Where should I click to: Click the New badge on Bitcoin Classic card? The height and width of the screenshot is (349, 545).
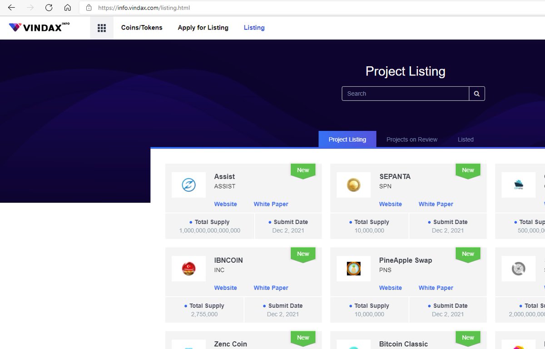[468, 339]
